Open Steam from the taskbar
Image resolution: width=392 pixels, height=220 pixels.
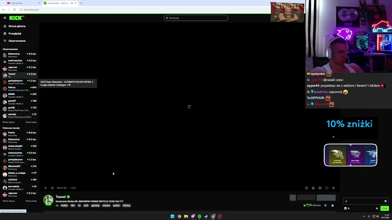206,216
